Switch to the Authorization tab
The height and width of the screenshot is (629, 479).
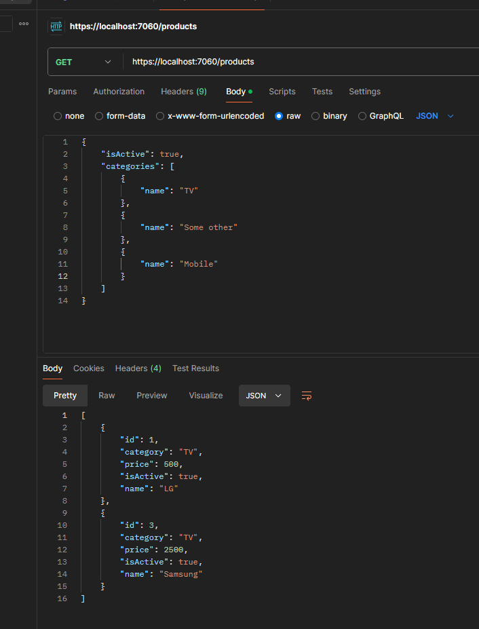click(119, 91)
